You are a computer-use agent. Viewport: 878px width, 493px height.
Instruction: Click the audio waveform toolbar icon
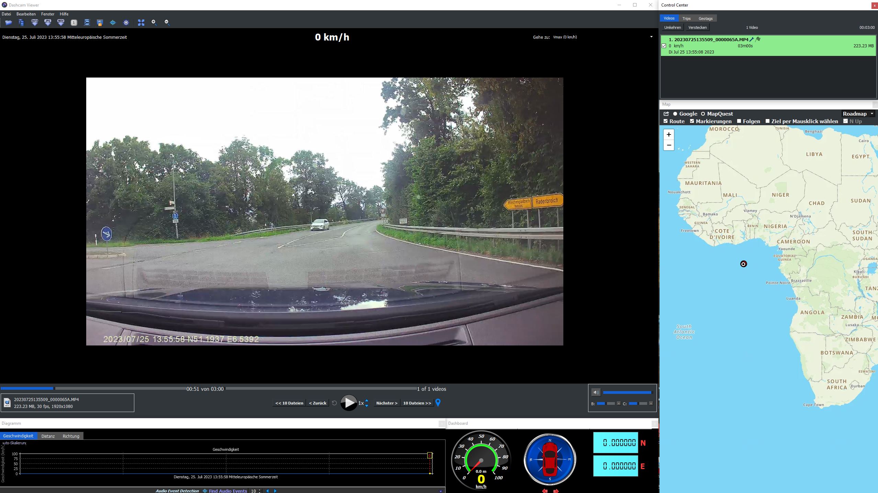[x=113, y=23]
